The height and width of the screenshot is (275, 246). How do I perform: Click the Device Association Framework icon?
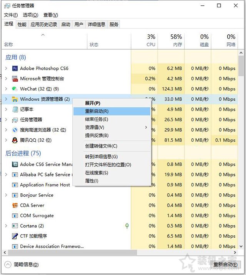(15, 246)
